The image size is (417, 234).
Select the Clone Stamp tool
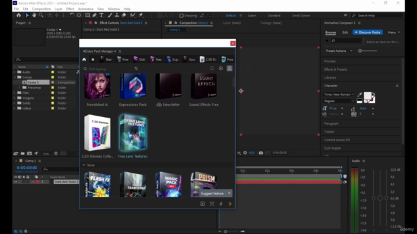(117, 16)
